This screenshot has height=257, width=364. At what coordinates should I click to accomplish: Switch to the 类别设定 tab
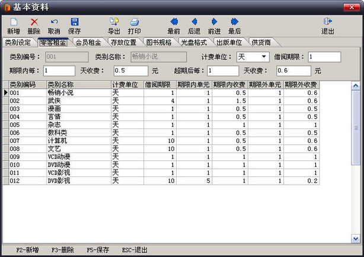(x=18, y=42)
